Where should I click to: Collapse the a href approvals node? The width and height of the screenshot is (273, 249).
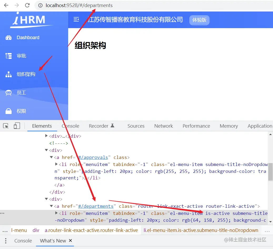(x=51, y=157)
